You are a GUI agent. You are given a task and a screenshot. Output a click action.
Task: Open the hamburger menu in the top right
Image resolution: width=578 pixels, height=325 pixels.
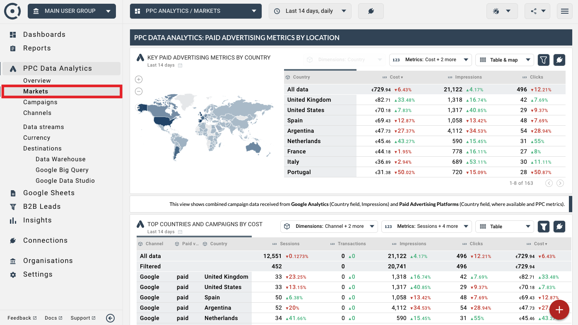pos(565,11)
